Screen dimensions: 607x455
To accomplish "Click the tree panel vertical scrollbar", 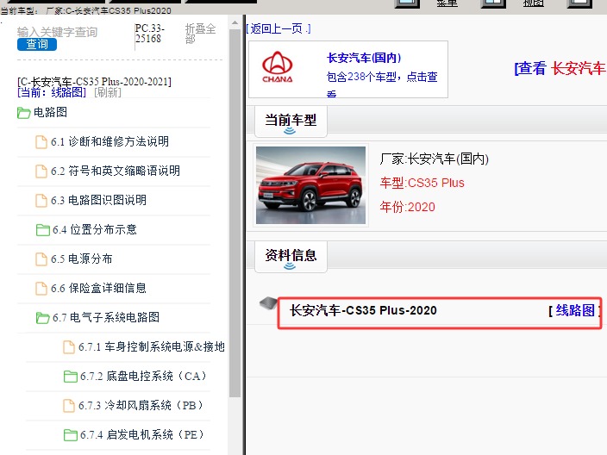I will pyautogui.click(x=235, y=214).
